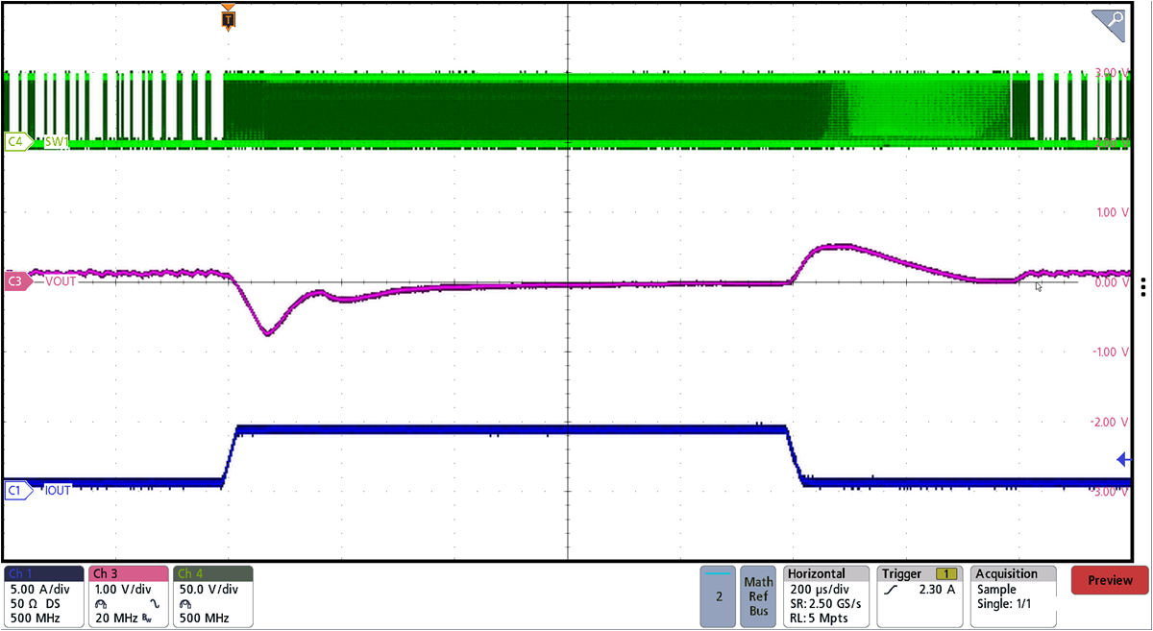1153x631 pixels.
Task: Click the bandwidth limit icon in Ch 3 badge
Action: [146, 618]
